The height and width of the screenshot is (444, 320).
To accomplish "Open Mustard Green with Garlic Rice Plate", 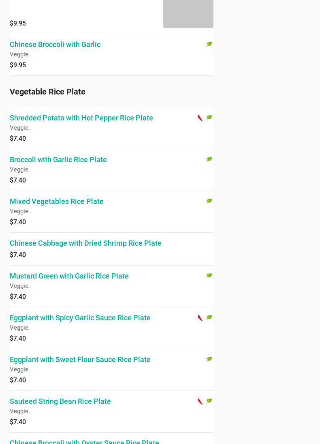I will (x=69, y=276).
